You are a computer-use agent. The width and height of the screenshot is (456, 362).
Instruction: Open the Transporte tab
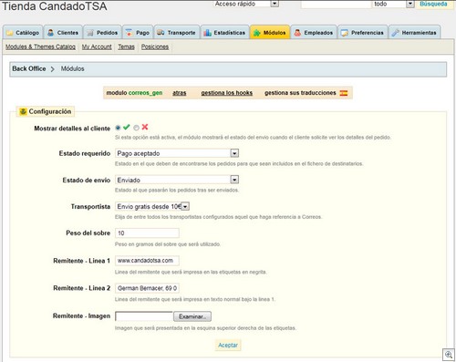pyautogui.click(x=177, y=32)
